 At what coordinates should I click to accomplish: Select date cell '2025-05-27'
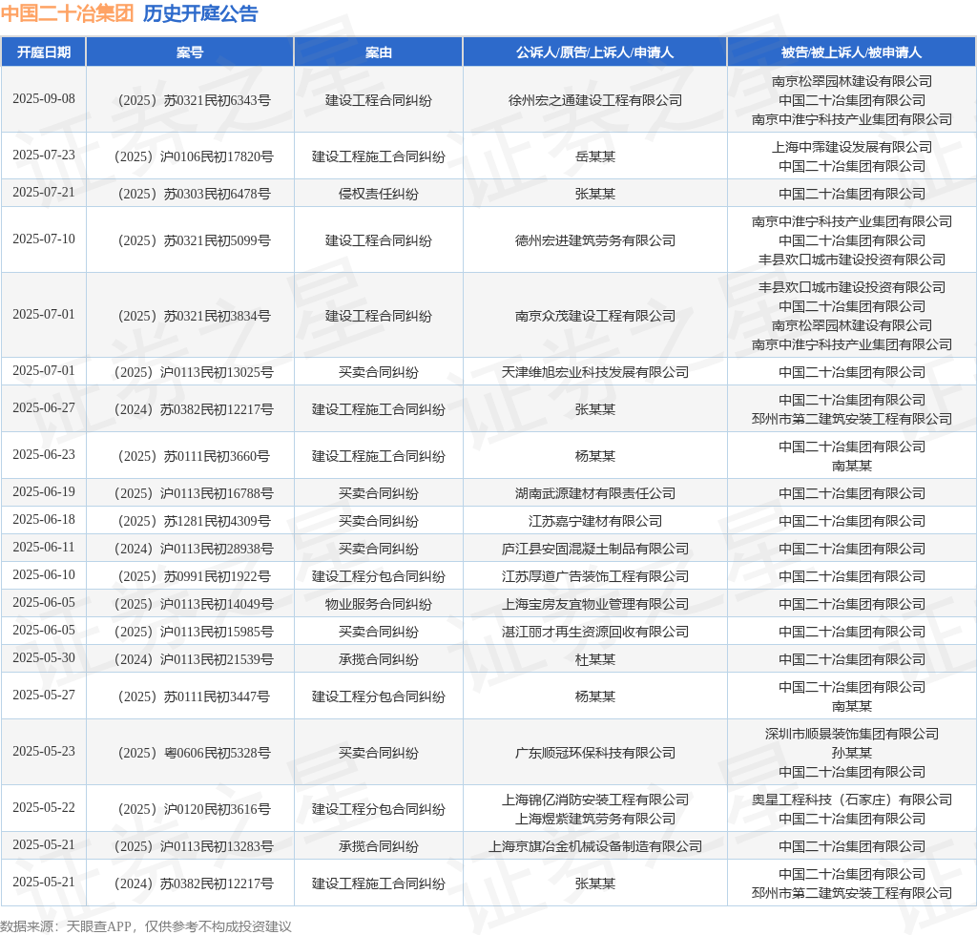pyautogui.click(x=44, y=696)
